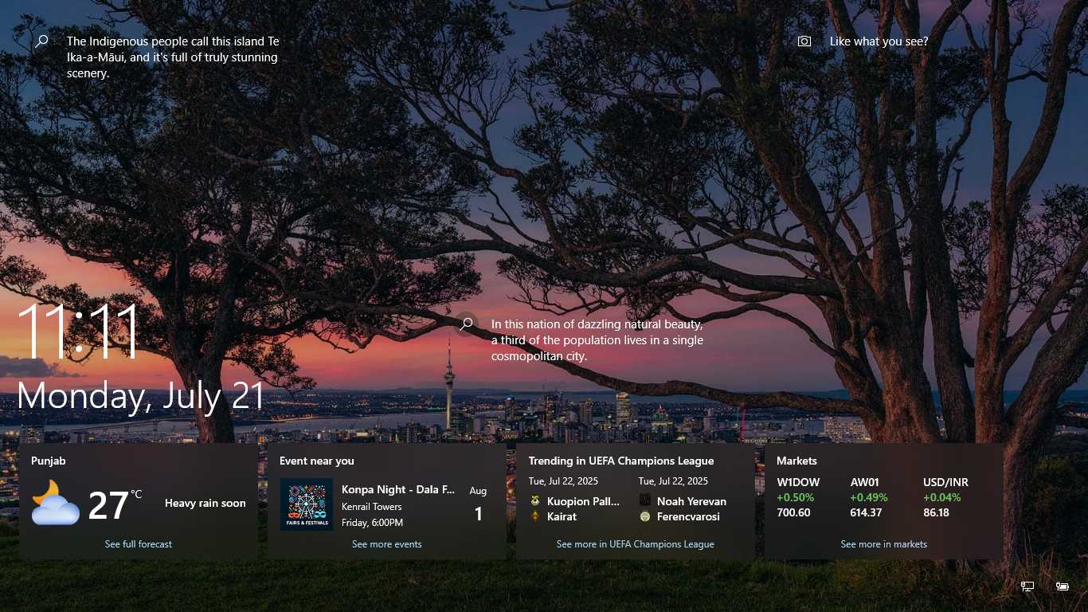This screenshot has width=1088, height=612.
Task: Open the network status icon on the lock screen
Action: click(x=1027, y=586)
